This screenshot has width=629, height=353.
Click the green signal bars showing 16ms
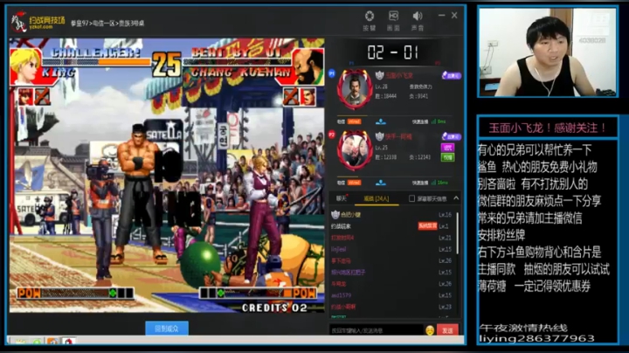(433, 183)
